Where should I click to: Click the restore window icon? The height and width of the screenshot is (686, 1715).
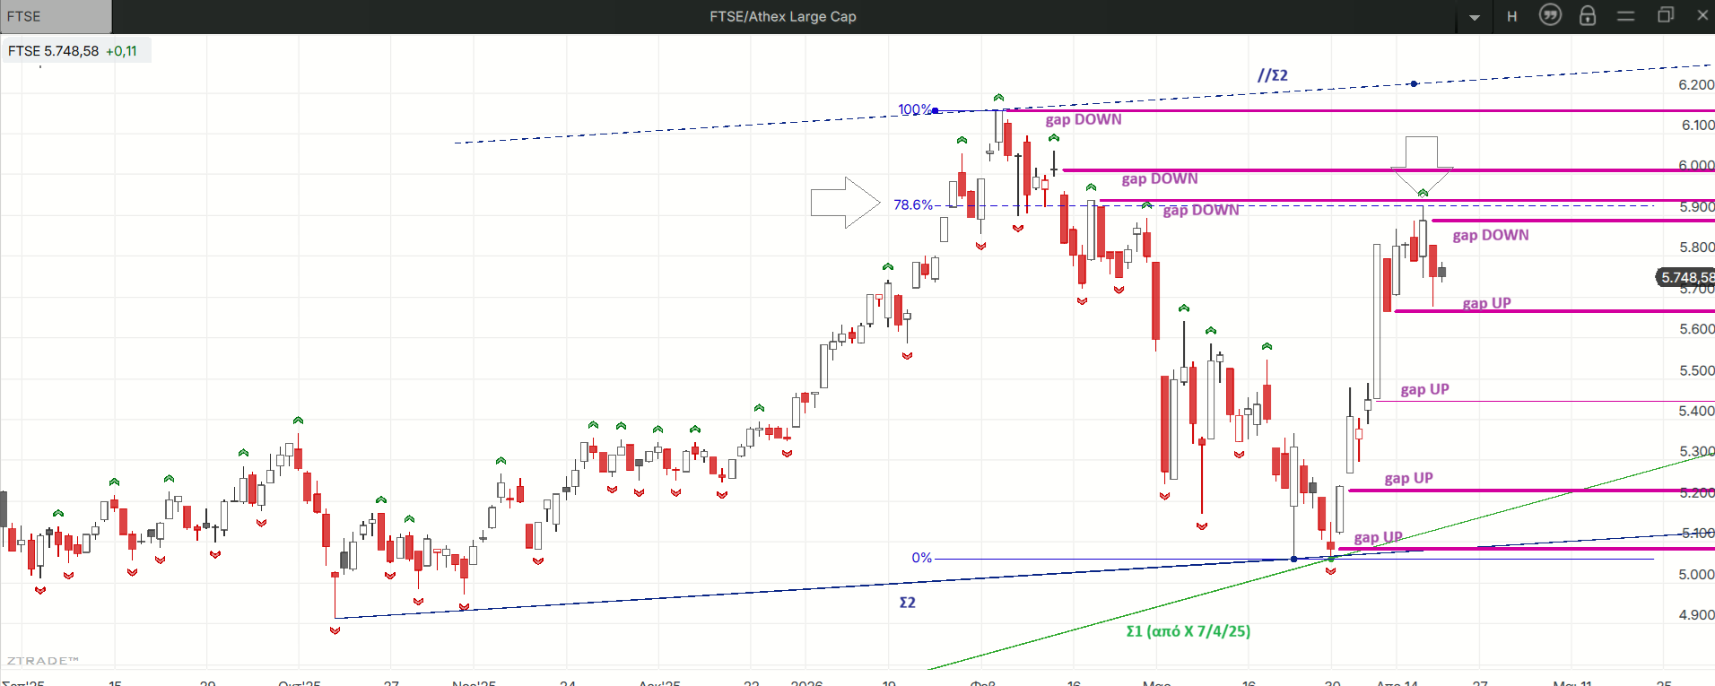click(1665, 15)
